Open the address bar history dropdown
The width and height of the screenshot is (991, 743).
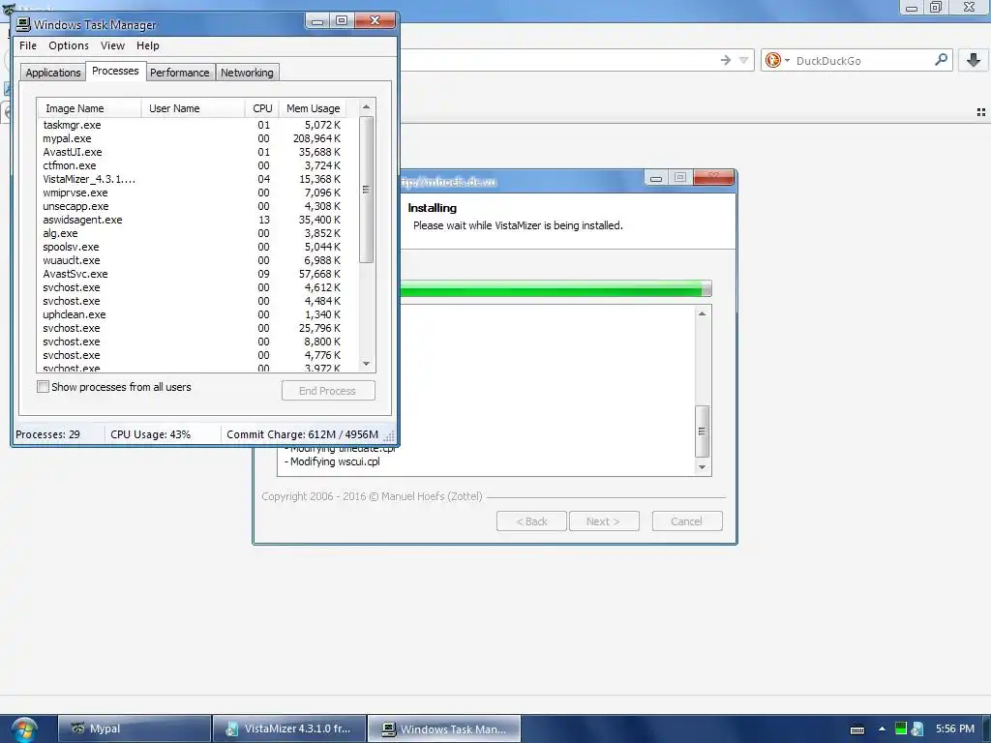pyautogui.click(x=744, y=61)
